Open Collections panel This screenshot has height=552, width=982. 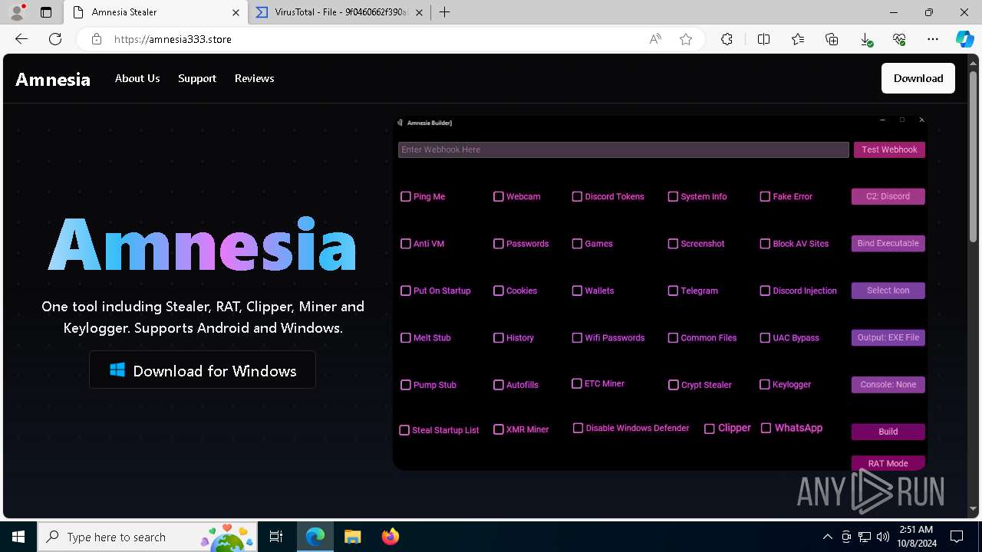click(x=832, y=39)
